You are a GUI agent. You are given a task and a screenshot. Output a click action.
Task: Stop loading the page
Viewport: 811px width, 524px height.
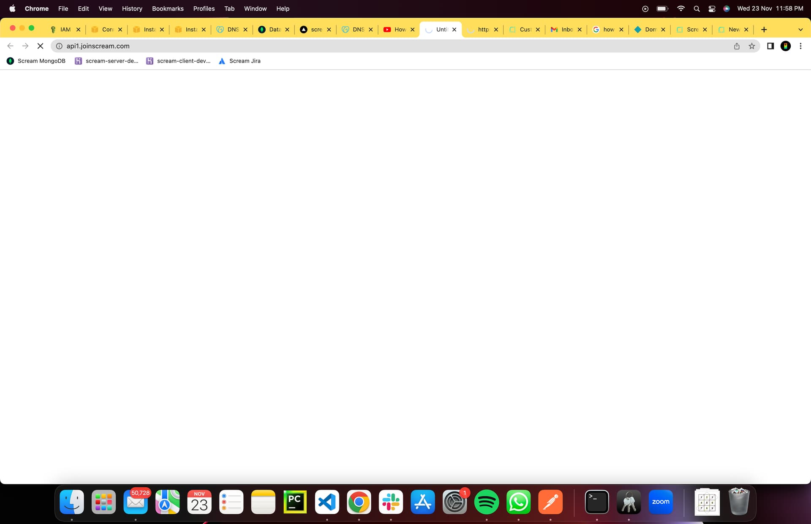40,46
